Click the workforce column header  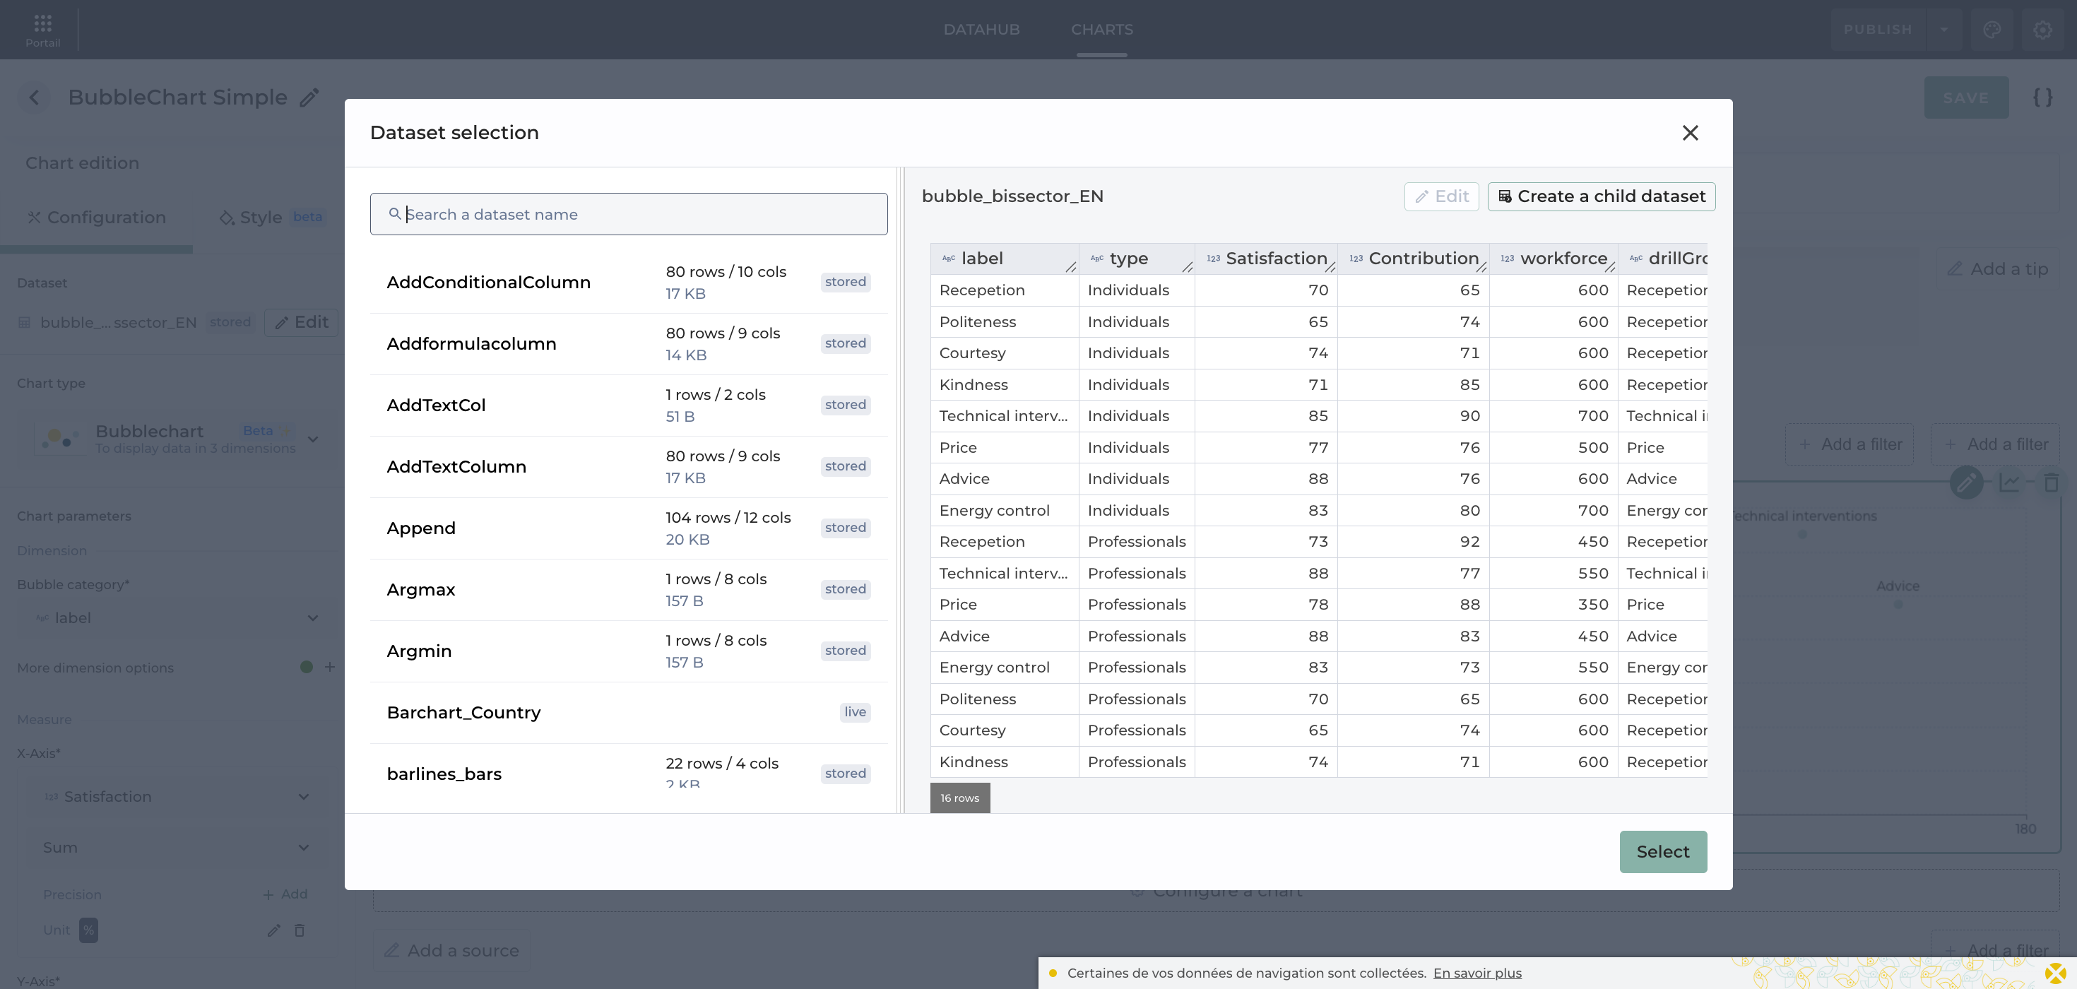coord(1553,259)
